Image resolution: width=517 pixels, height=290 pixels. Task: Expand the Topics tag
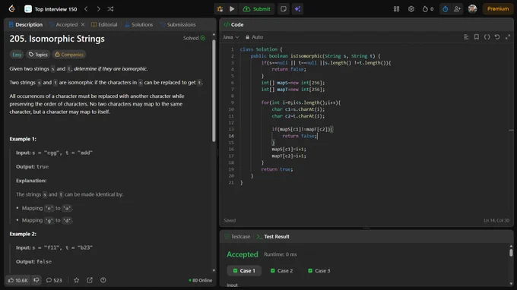click(x=38, y=55)
